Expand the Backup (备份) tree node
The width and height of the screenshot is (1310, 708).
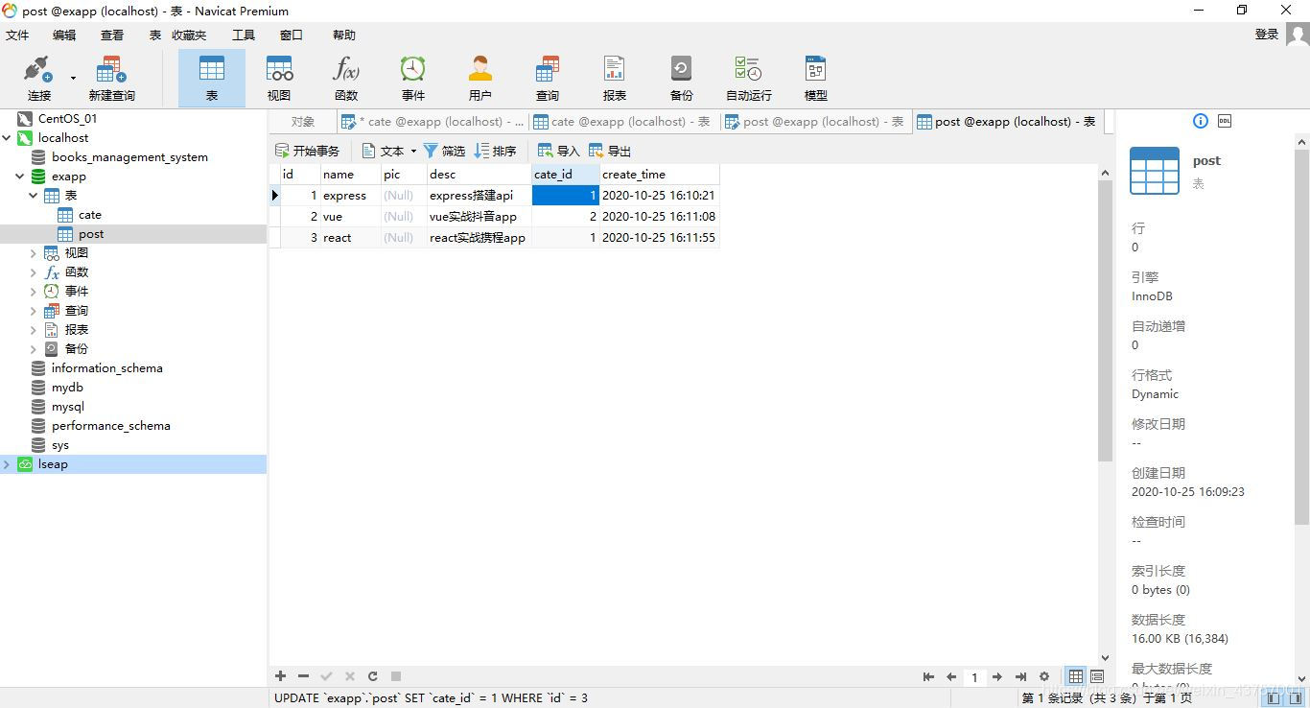(x=34, y=349)
